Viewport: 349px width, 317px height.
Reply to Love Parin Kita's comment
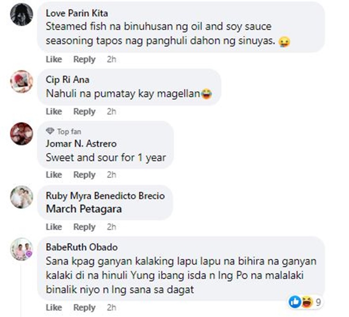click(84, 59)
